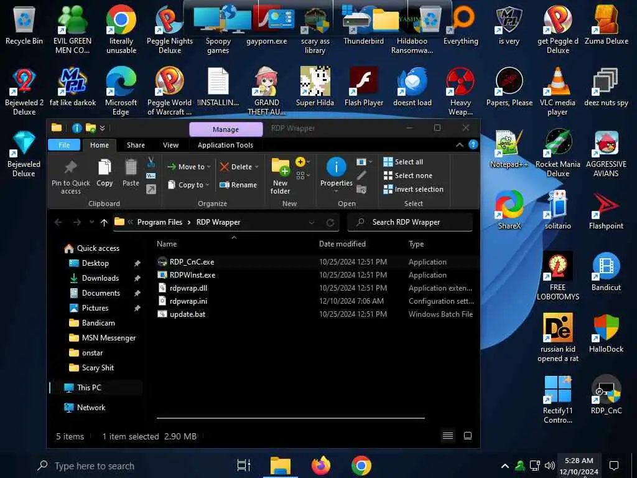Click the Search RDP Wrapper field
637x478 pixels.
tap(410, 222)
